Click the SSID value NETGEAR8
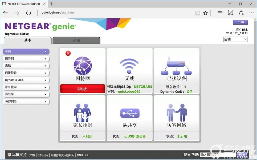The image size is (257, 160). 143,87
